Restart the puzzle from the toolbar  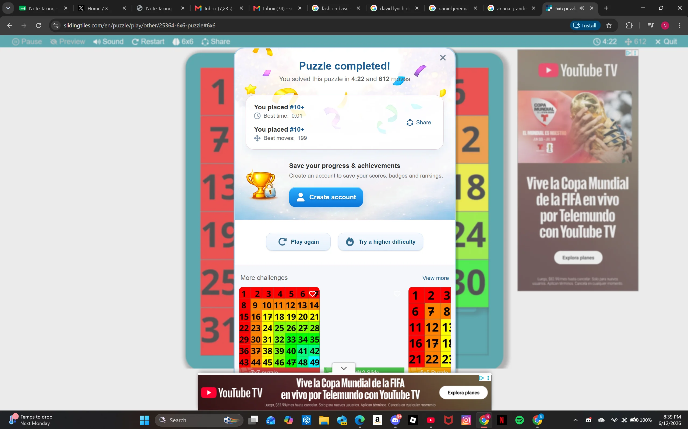[x=148, y=41]
